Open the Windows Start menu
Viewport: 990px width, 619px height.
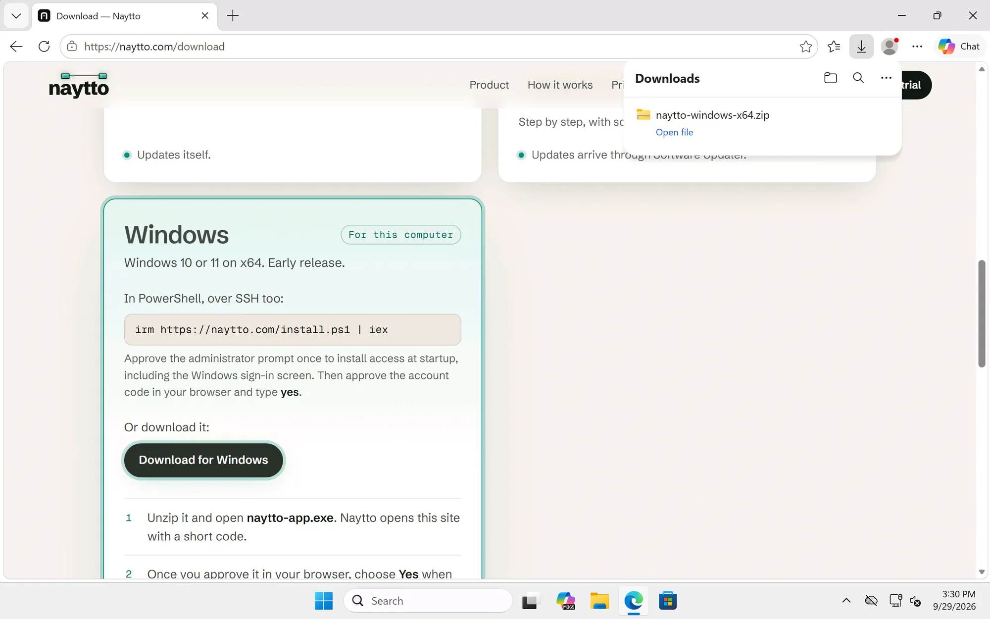point(324,601)
